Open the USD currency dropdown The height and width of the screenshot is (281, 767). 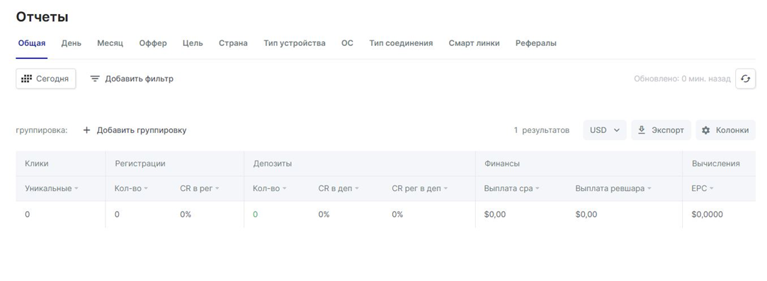click(605, 130)
